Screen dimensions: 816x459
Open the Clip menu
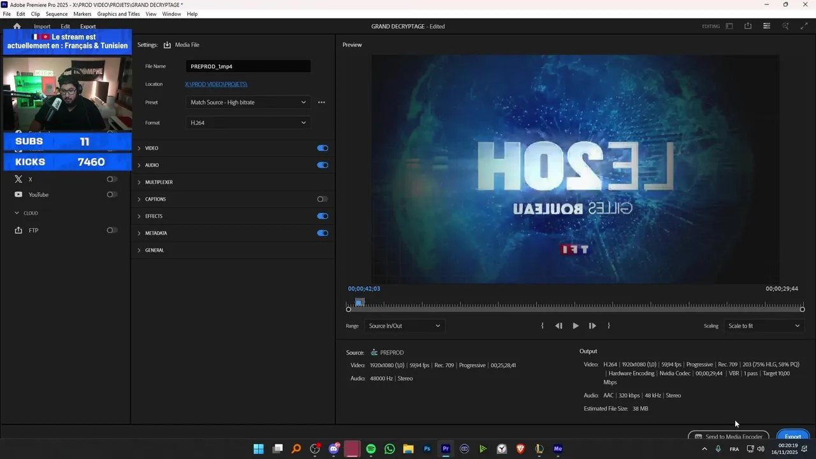tap(35, 14)
